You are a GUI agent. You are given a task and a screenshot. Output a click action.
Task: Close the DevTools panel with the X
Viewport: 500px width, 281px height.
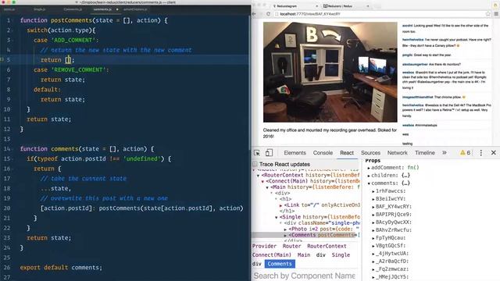pyautogui.click(x=493, y=153)
